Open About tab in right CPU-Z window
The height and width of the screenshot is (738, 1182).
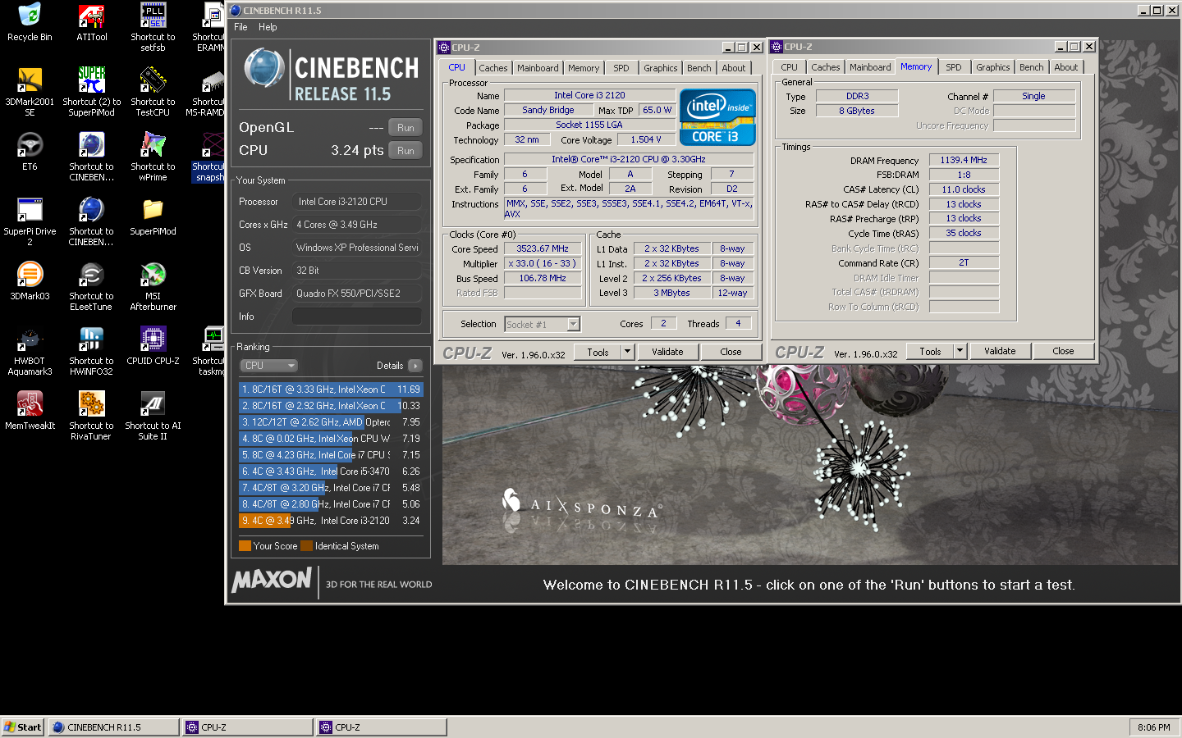(1066, 67)
